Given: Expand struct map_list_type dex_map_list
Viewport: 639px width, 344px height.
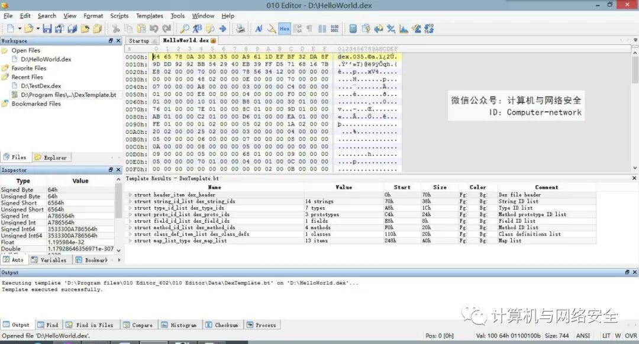Looking at the screenshot, I should tap(130, 240).
